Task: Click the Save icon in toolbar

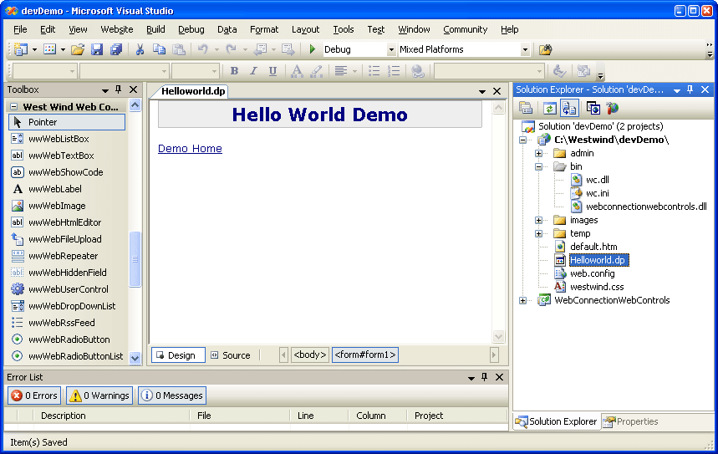Action: tap(97, 49)
